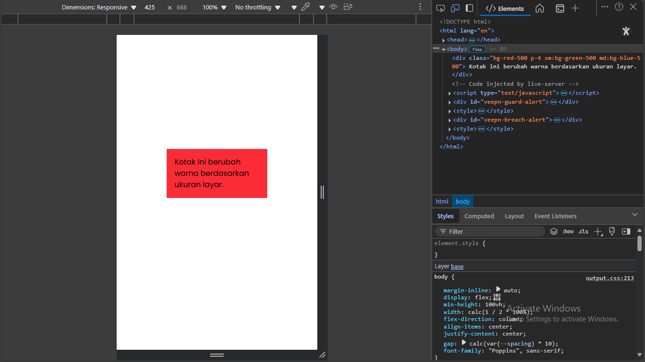The width and height of the screenshot is (645, 362).
Task: Expand the veepn-breach-alert div node
Action: 450,120
